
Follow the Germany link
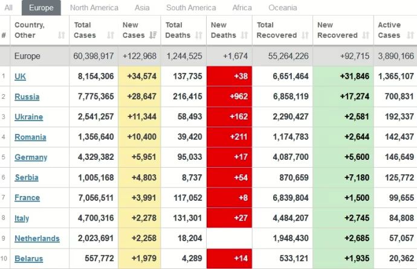pyautogui.click(x=30, y=157)
